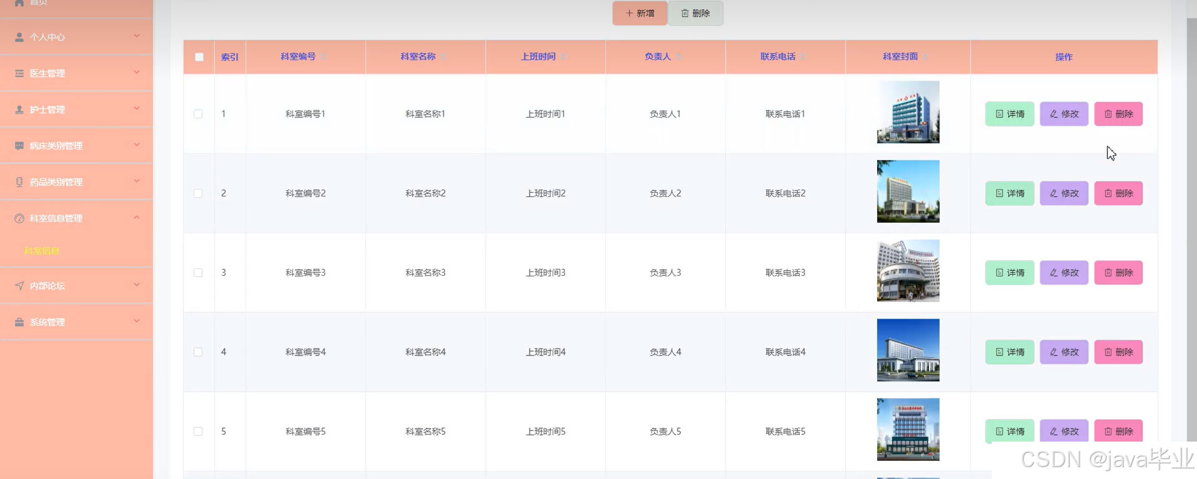Open 详情 for row 科室编号3

(x=1009, y=273)
